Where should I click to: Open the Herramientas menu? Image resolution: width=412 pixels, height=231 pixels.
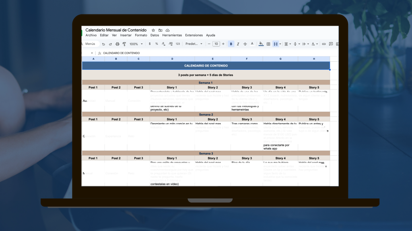(172, 35)
